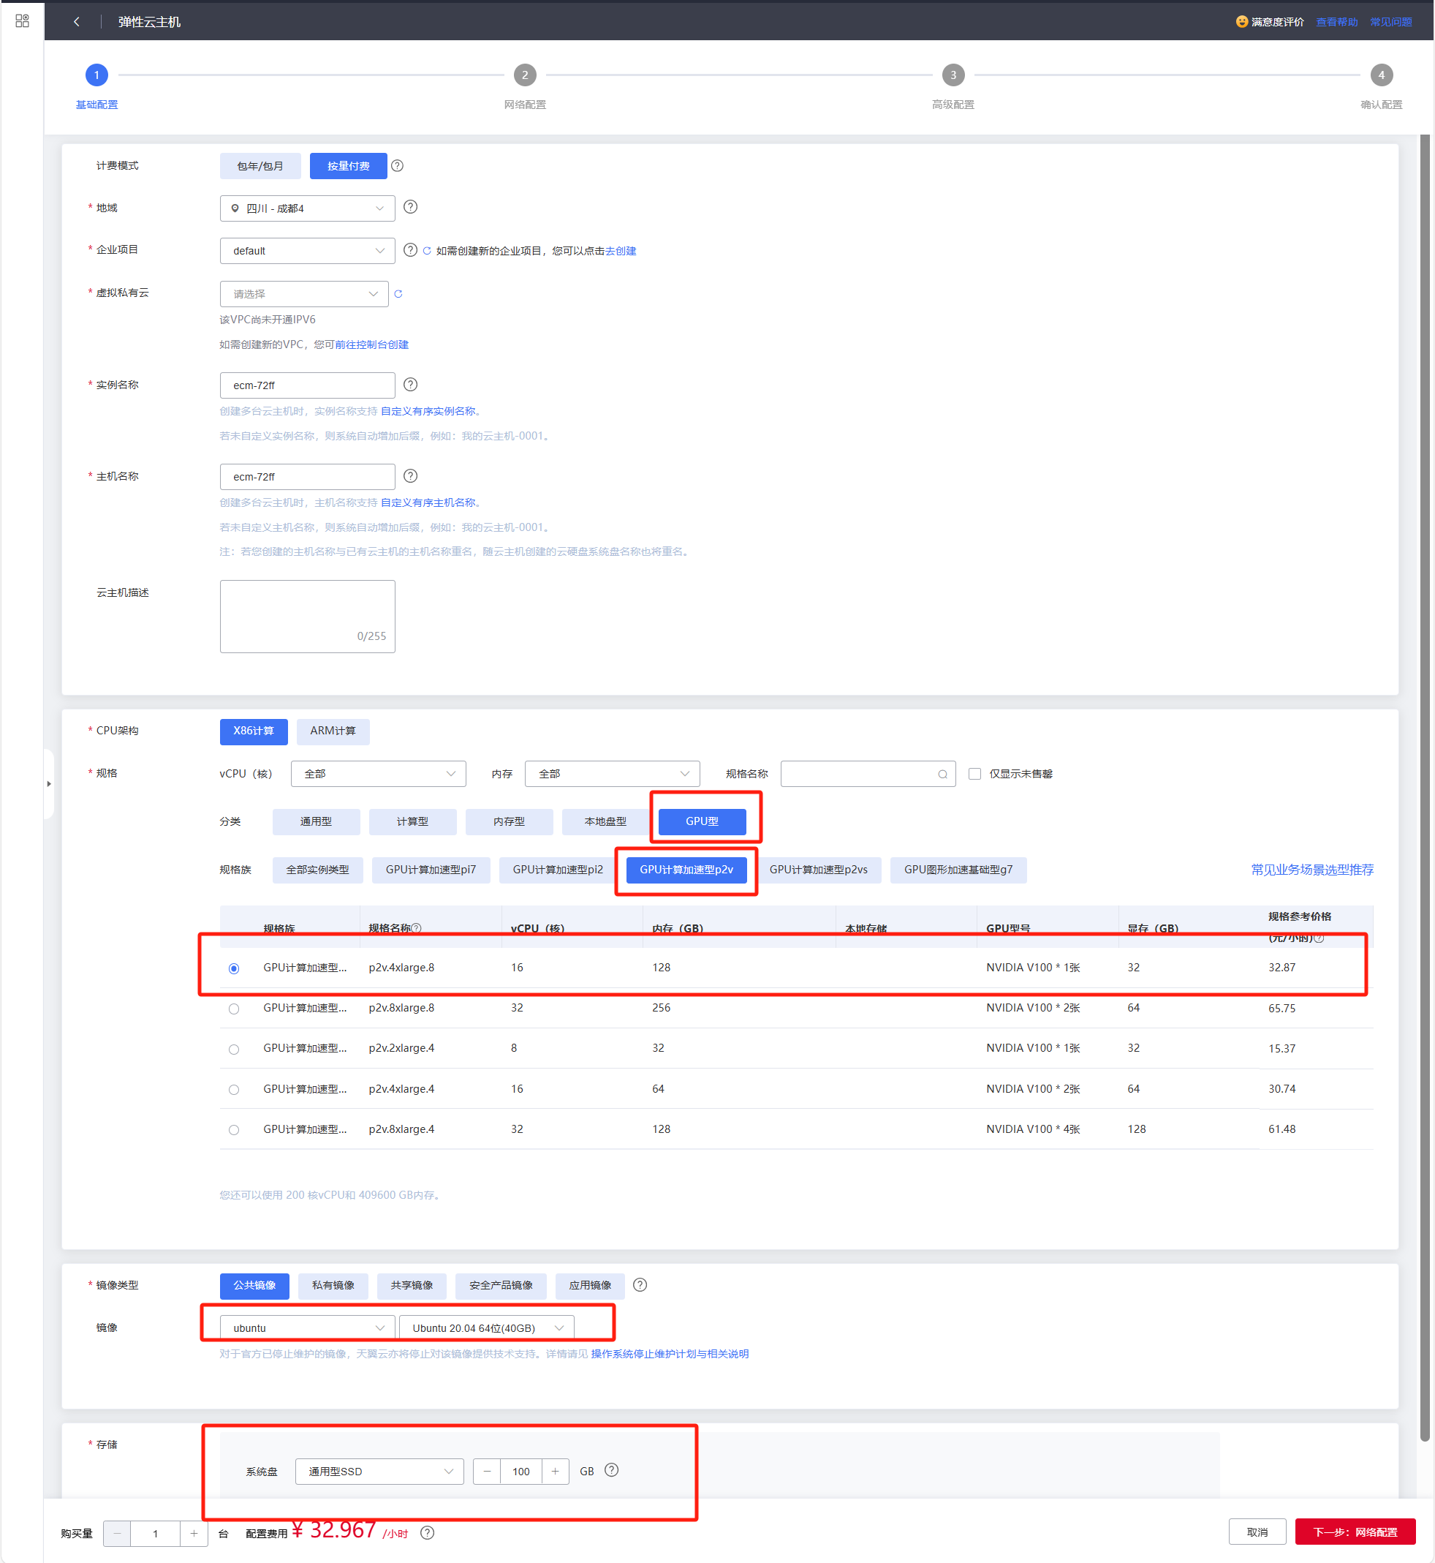Open the region dropdown 四川 - 成都4

pyautogui.click(x=308, y=208)
